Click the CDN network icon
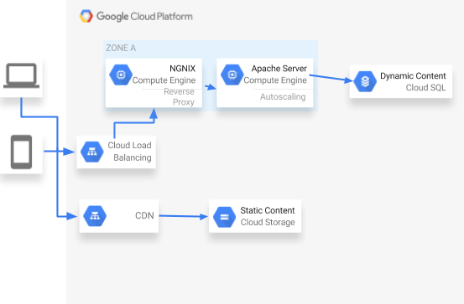The width and height of the screenshot is (464, 304). click(95, 216)
